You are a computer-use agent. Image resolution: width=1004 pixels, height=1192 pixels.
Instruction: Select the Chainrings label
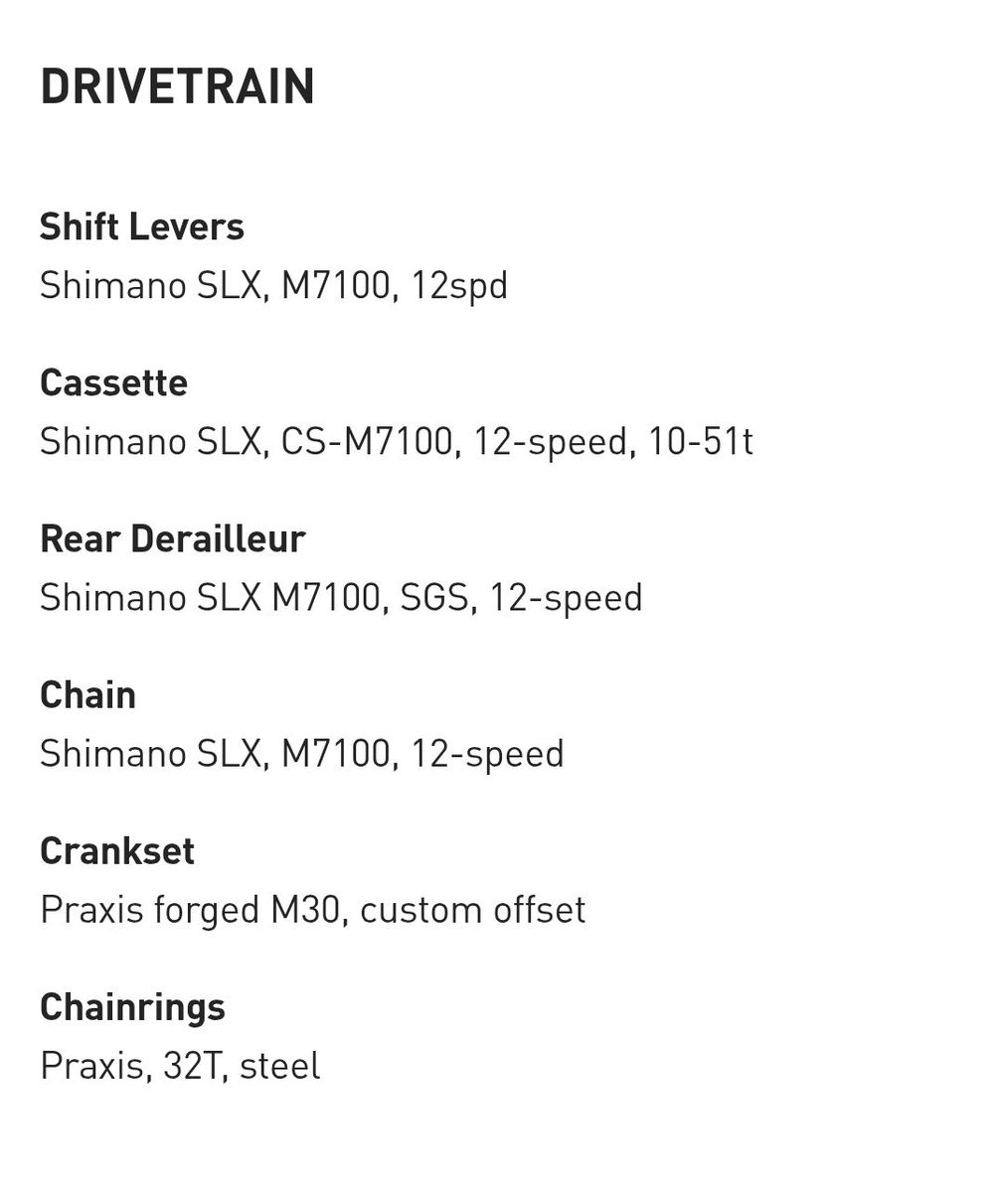pos(132,1007)
